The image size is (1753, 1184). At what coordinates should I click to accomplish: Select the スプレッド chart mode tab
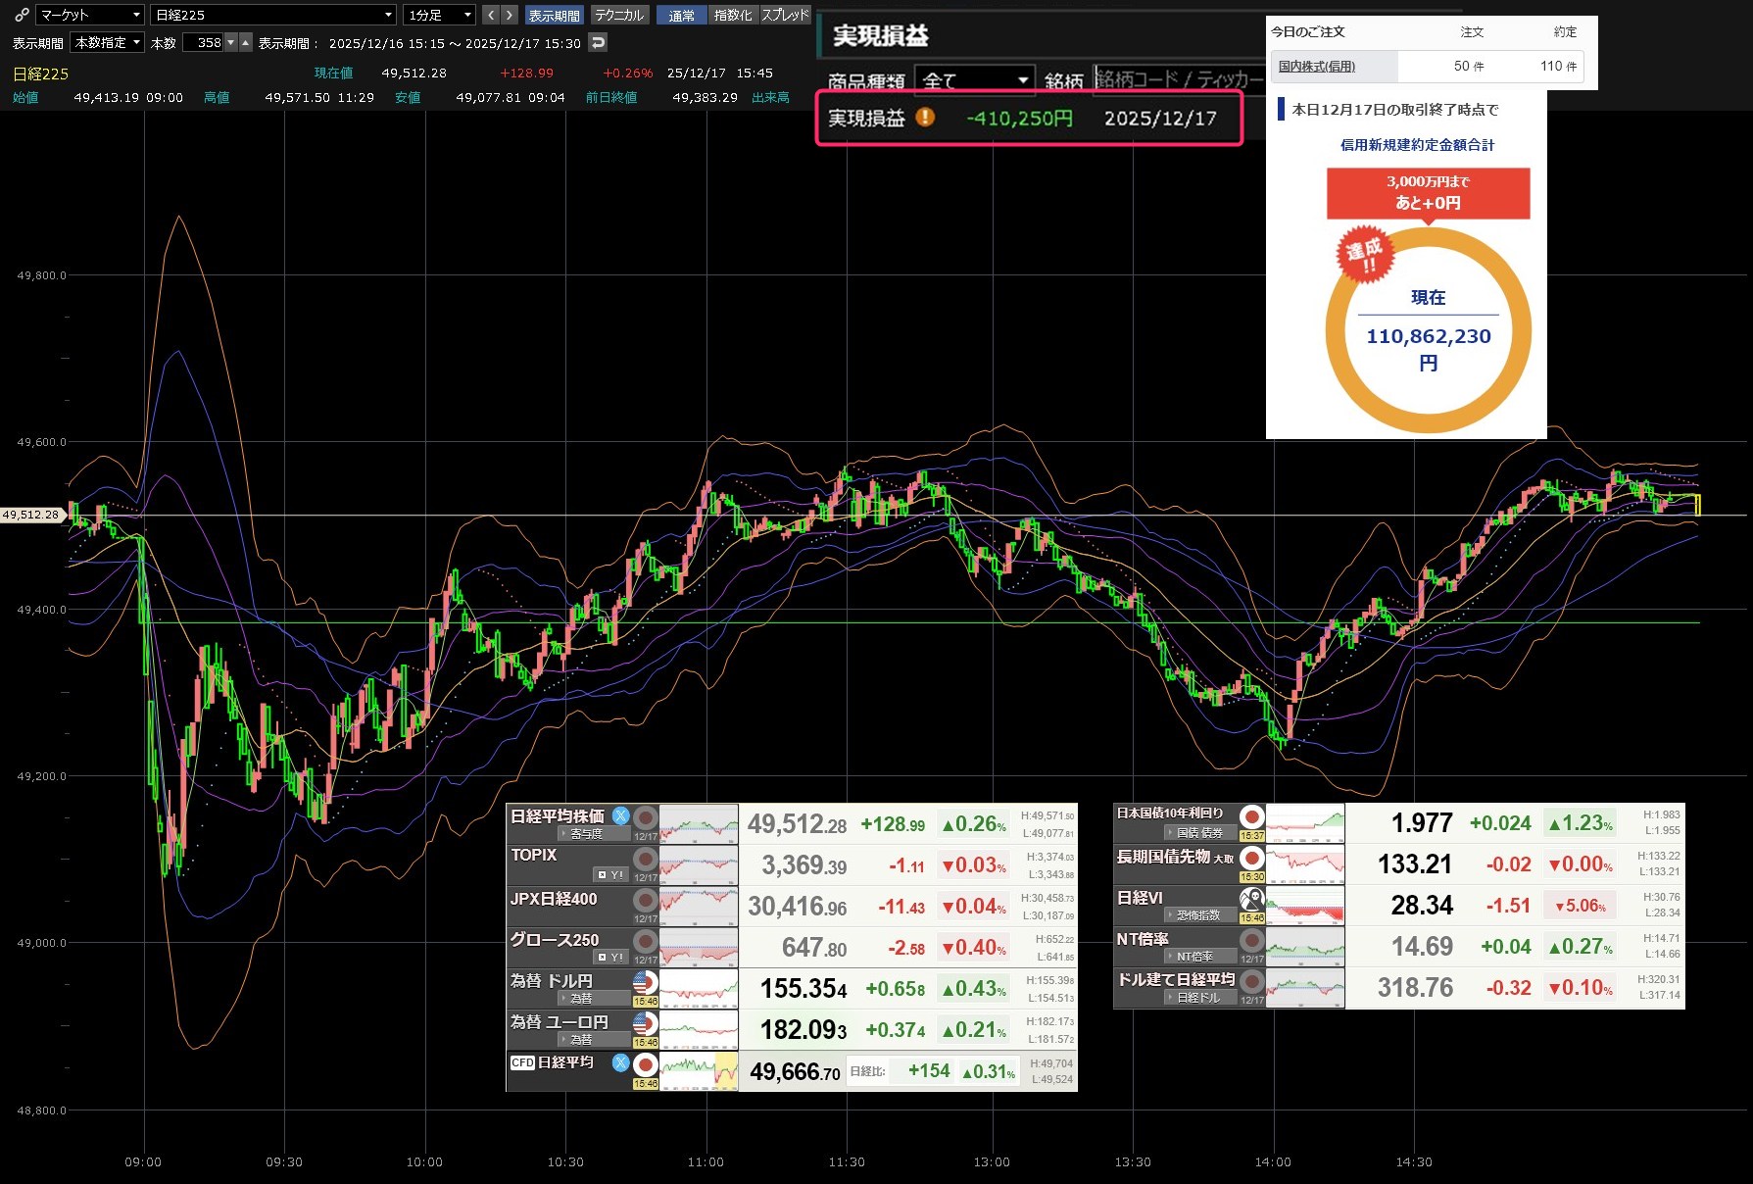coord(785,15)
